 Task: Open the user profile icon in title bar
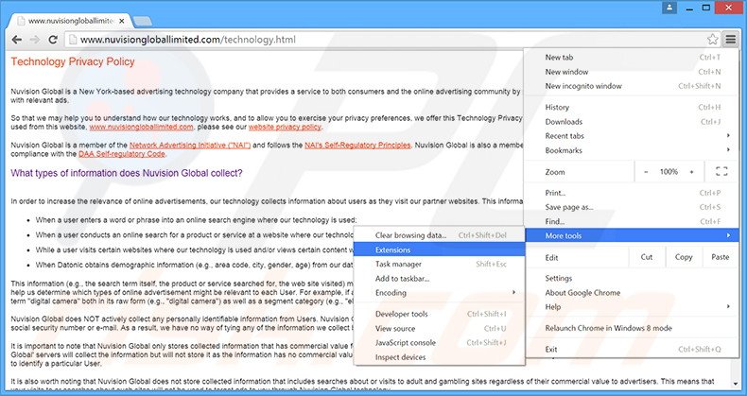coord(670,8)
